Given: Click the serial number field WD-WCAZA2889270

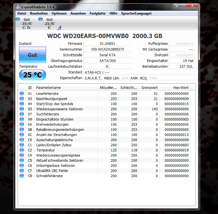Looking at the screenshot, I should point(108,49).
